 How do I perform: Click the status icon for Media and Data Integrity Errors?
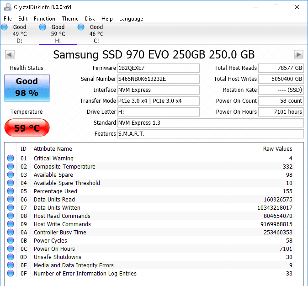[x=11, y=265]
